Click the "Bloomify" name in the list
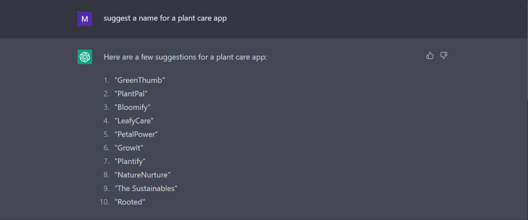Viewport: 528px width, 220px height. (x=133, y=107)
